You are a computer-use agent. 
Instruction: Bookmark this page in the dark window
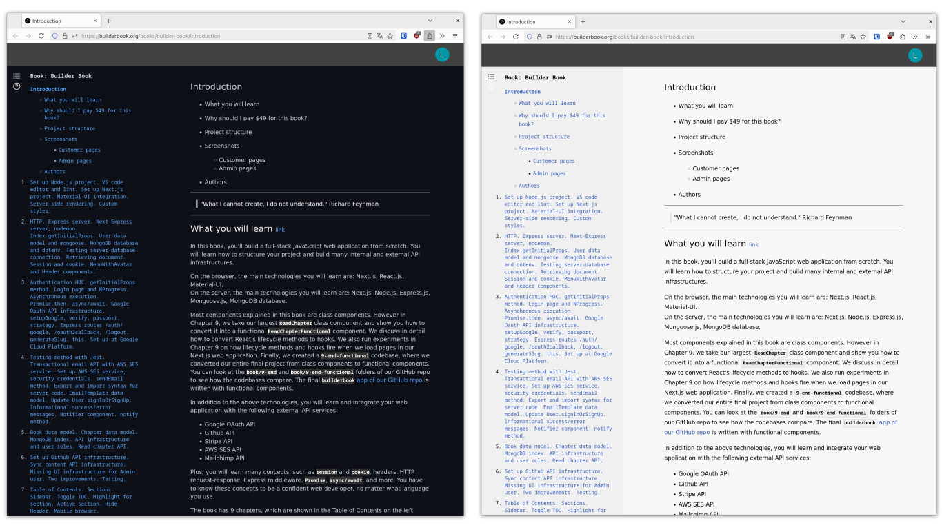coord(390,36)
